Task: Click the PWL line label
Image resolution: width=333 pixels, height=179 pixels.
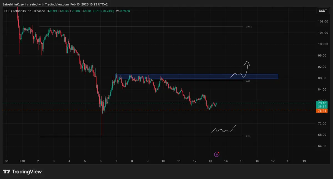Action: point(249,136)
